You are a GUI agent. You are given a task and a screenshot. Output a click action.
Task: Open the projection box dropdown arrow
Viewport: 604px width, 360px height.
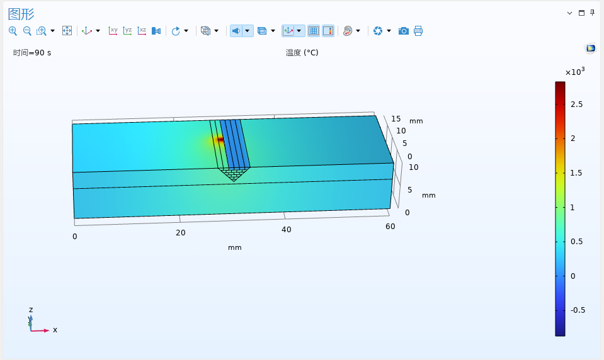(x=273, y=31)
